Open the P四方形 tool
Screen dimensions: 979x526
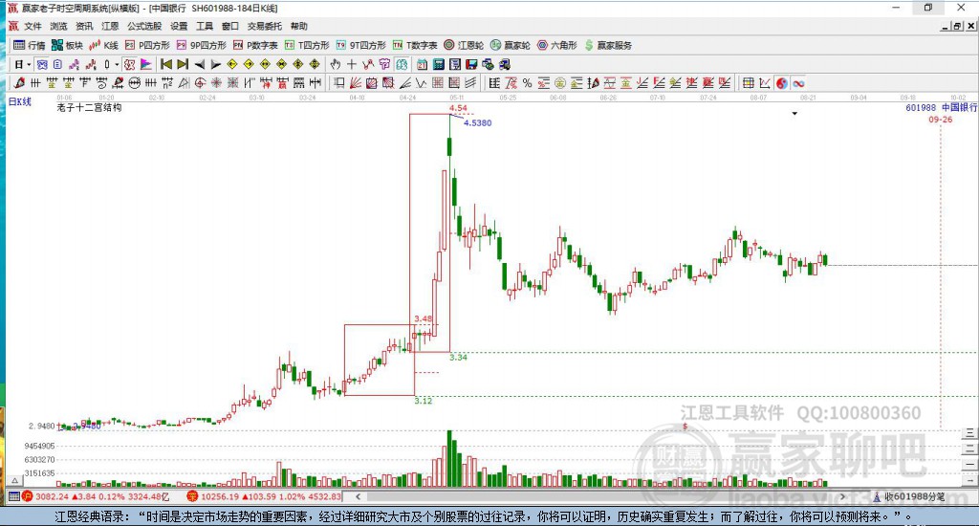click(147, 45)
